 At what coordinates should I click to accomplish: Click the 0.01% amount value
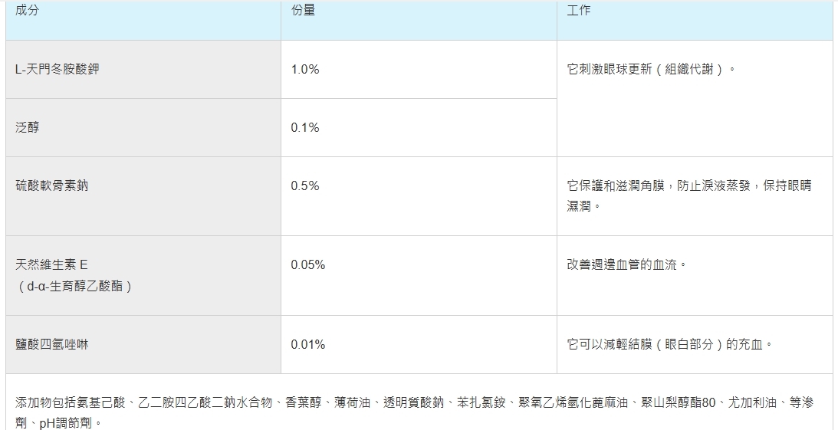(308, 345)
